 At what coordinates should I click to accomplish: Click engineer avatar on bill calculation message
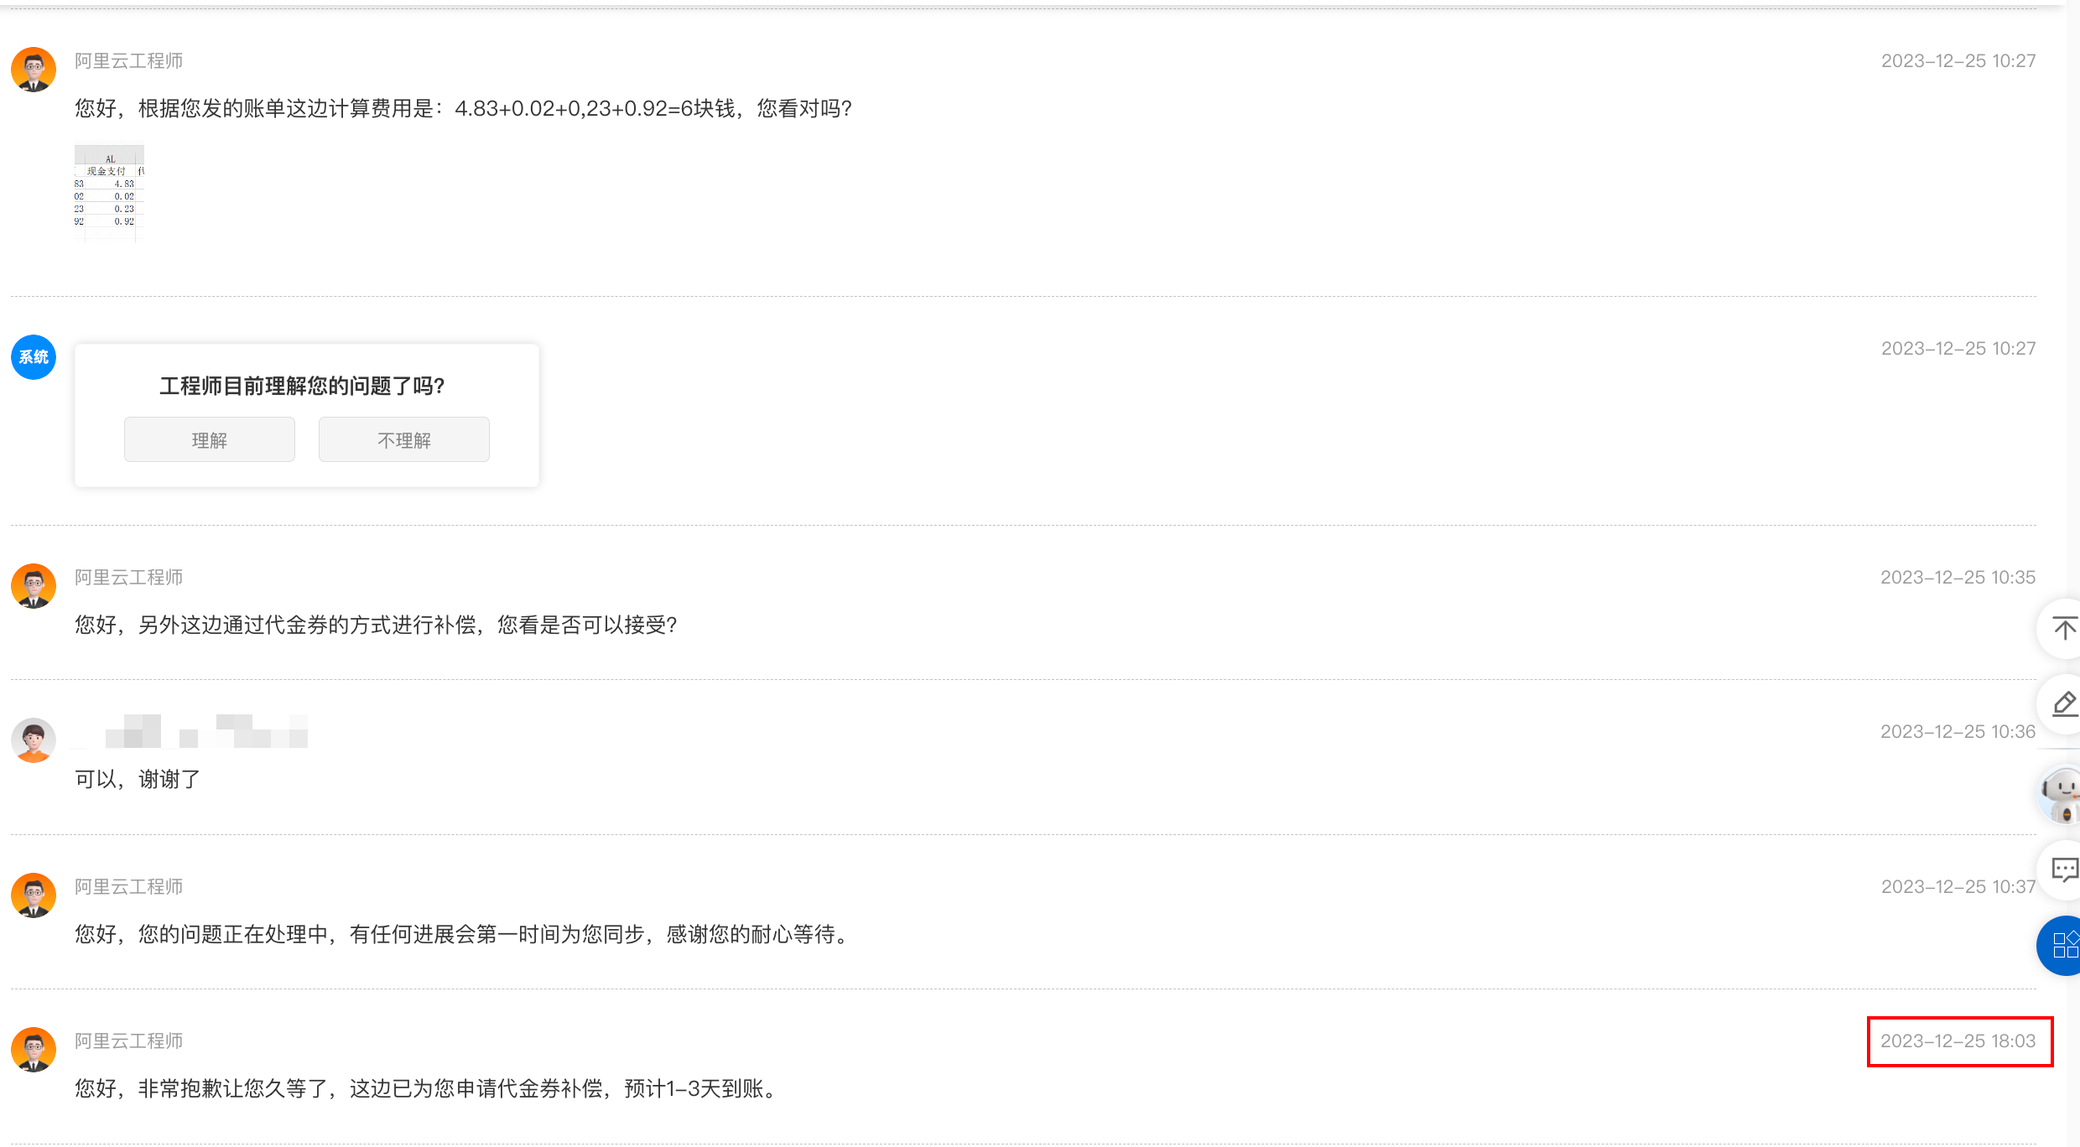coord(34,70)
